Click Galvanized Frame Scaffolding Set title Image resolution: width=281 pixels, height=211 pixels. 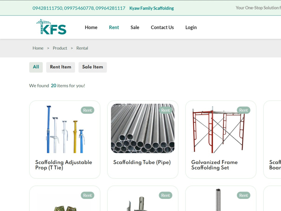214,165
